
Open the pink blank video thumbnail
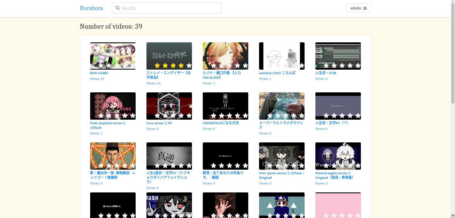[x=338, y=205]
